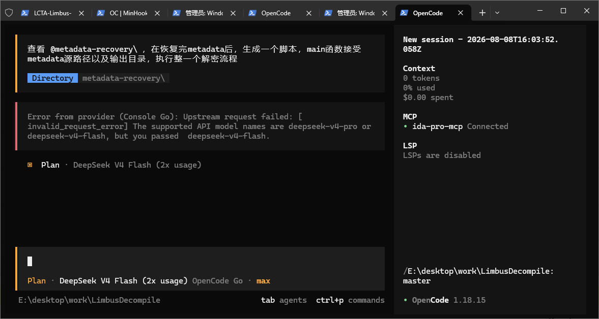The height and width of the screenshot is (319, 599).
Task: Click the LSPs are disabled text
Action: click(442, 155)
